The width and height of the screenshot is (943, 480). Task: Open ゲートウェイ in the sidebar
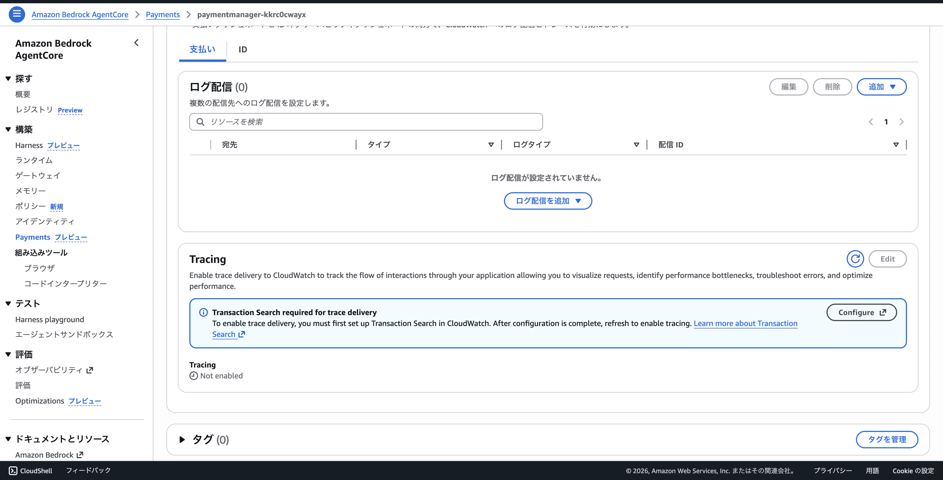point(38,176)
